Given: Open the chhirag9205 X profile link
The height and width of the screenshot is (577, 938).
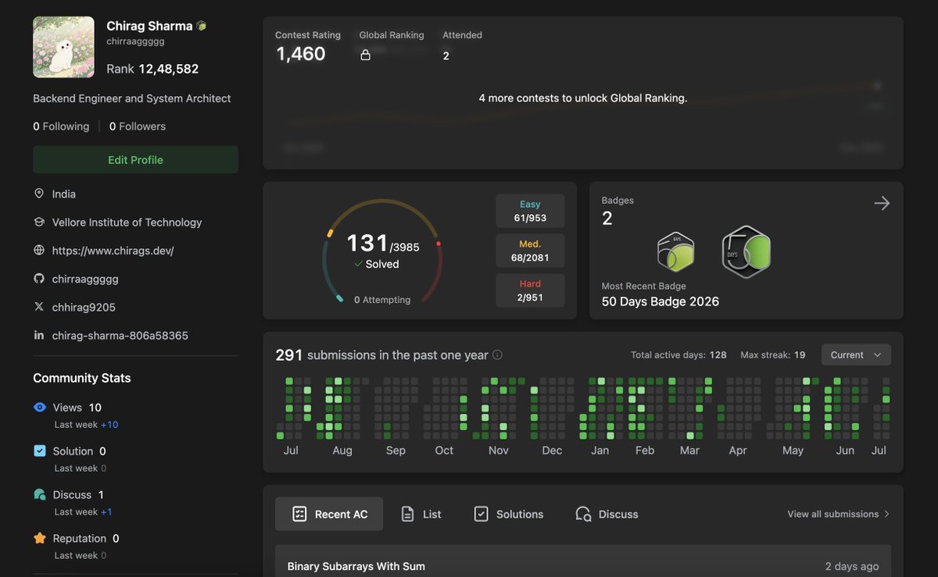Looking at the screenshot, I should coord(84,307).
